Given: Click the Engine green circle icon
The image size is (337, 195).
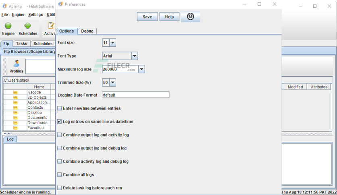Looking at the screenshot, I should 8,26.
